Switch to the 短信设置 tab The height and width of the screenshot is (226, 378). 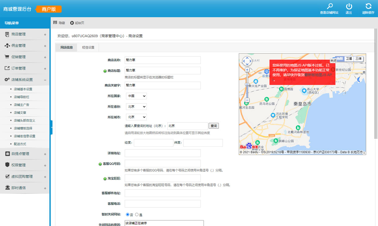tap(88, 48)
